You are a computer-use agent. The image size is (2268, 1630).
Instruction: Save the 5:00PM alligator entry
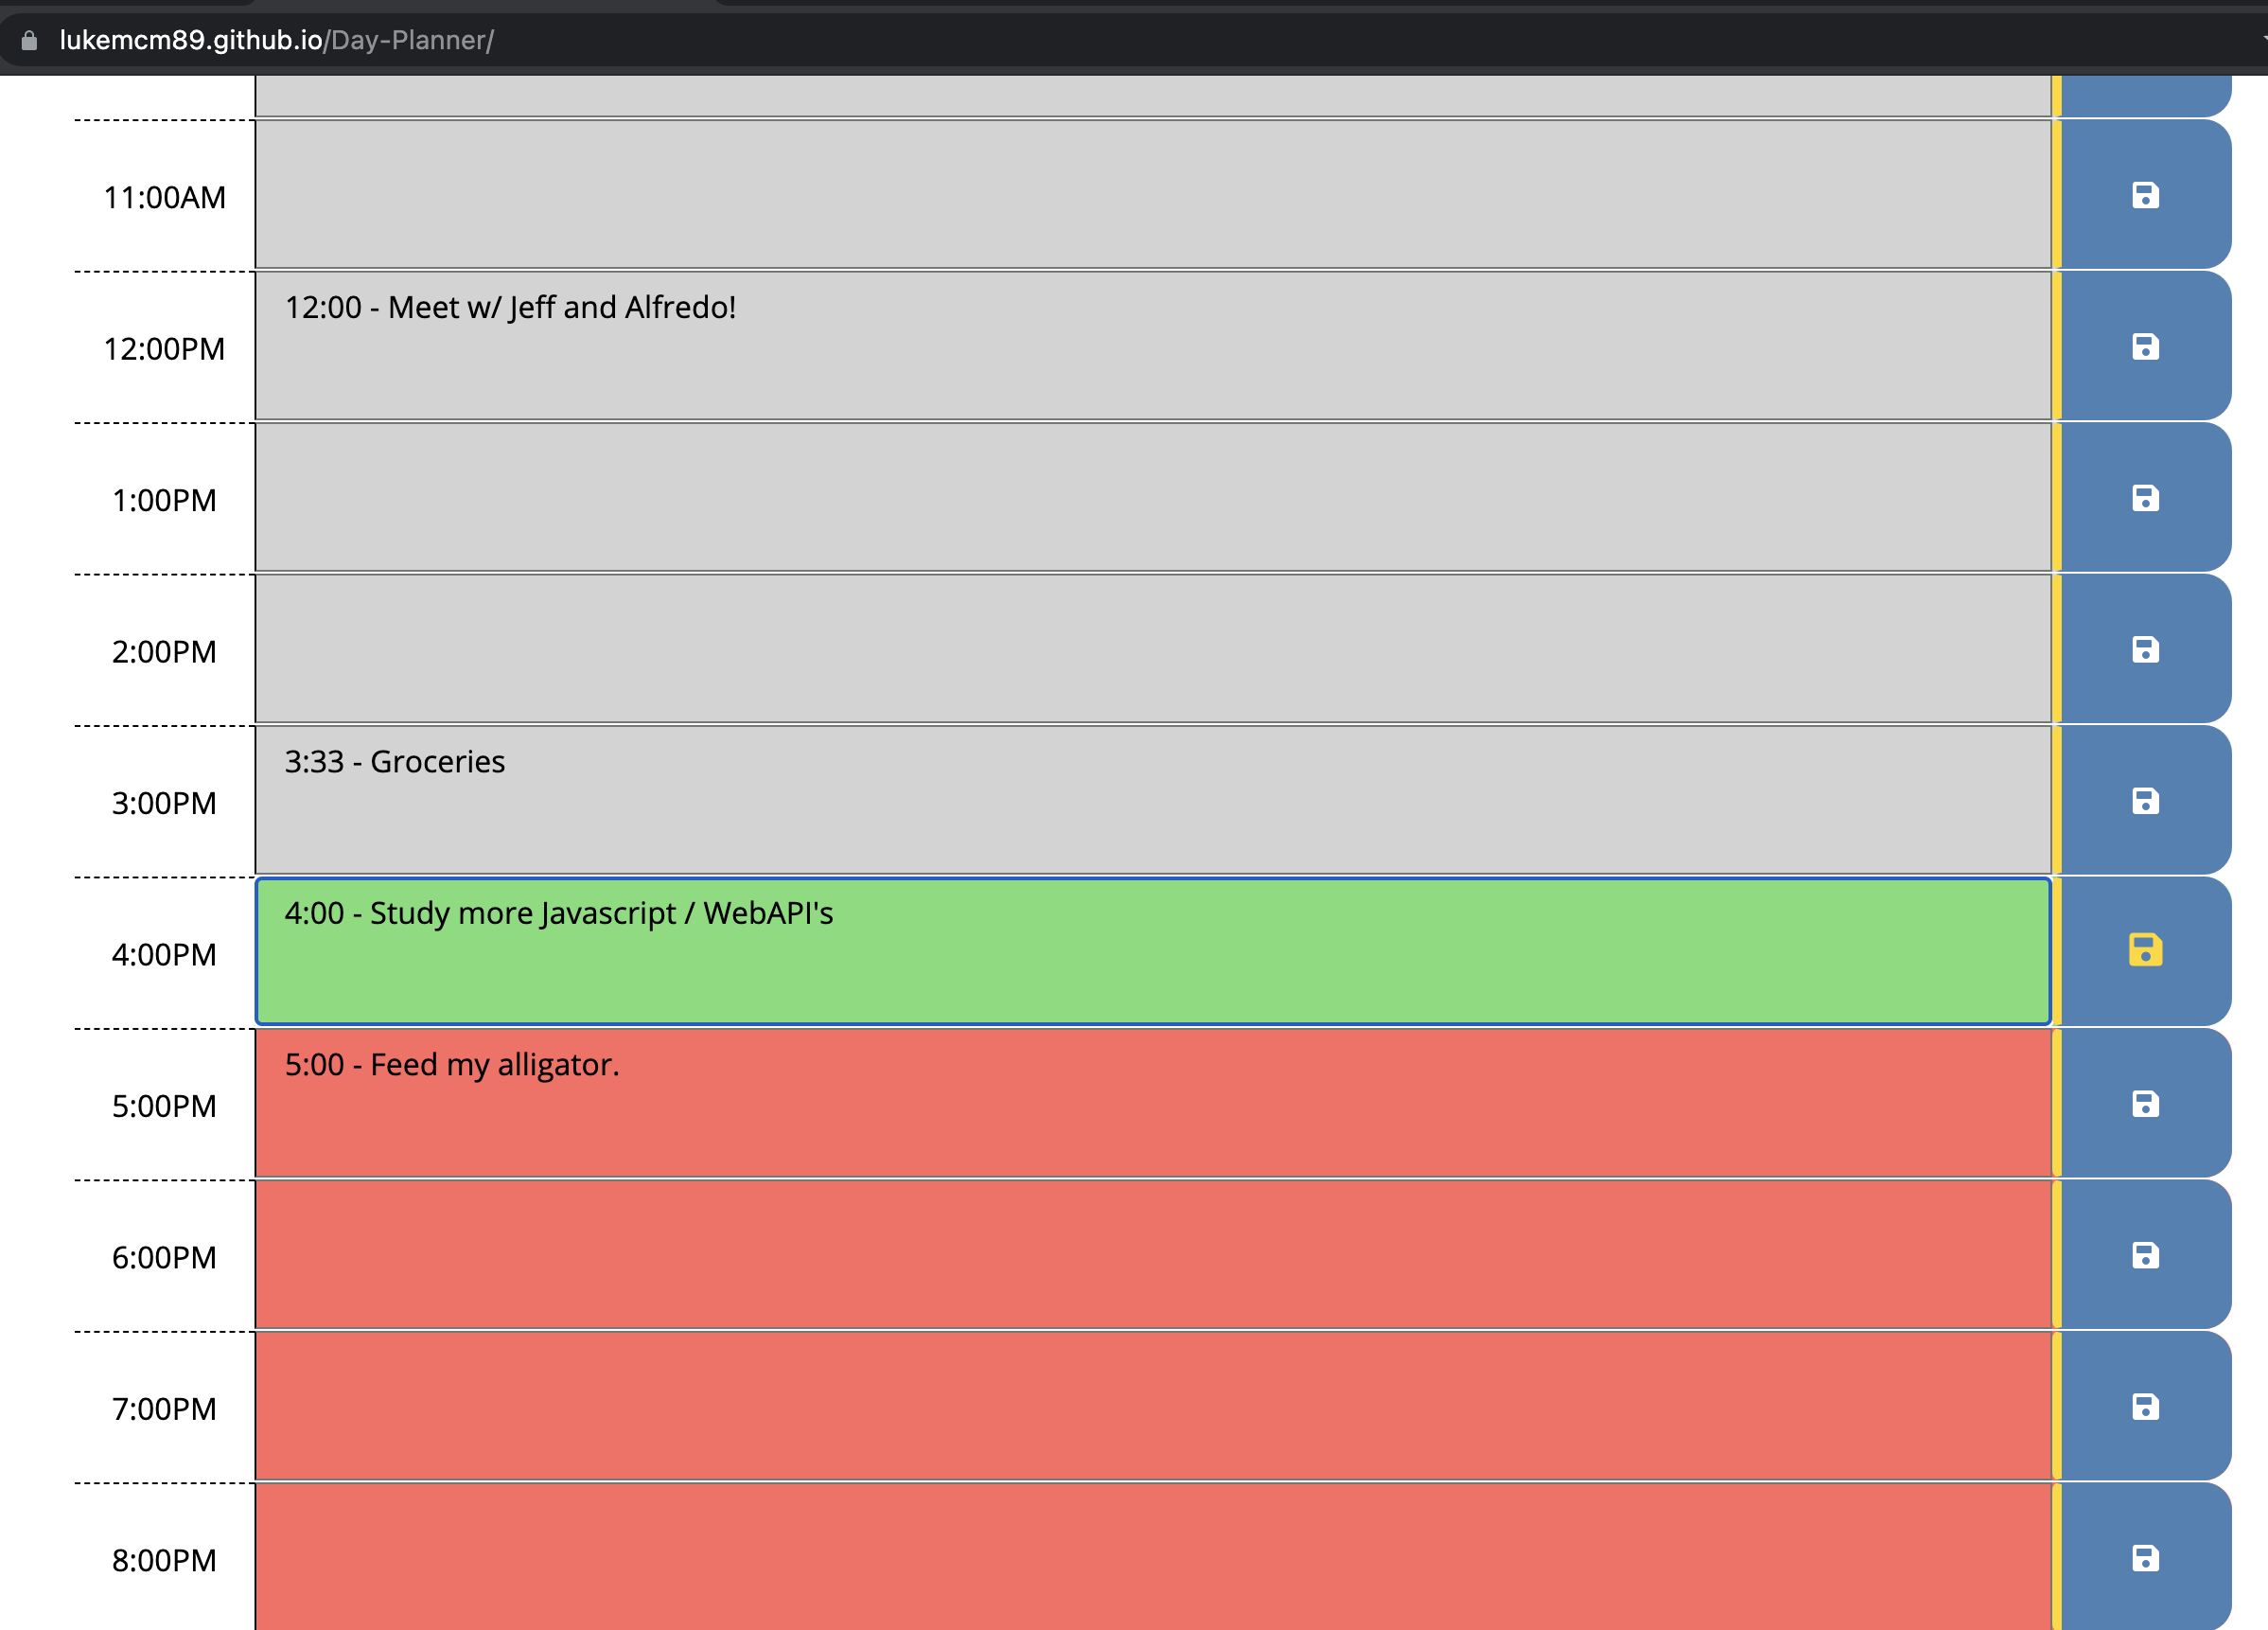point(2146,1105)
